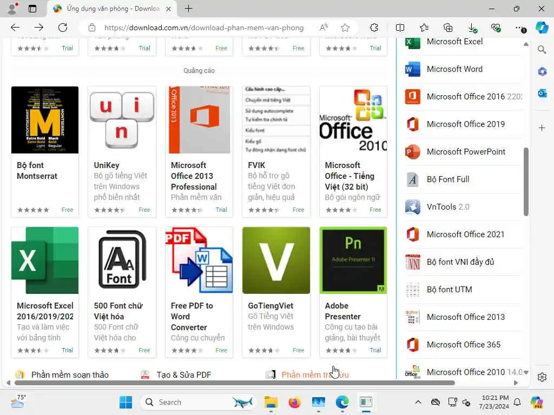
Task: Add this page to favorites star
Action: (x=345, y=28)
